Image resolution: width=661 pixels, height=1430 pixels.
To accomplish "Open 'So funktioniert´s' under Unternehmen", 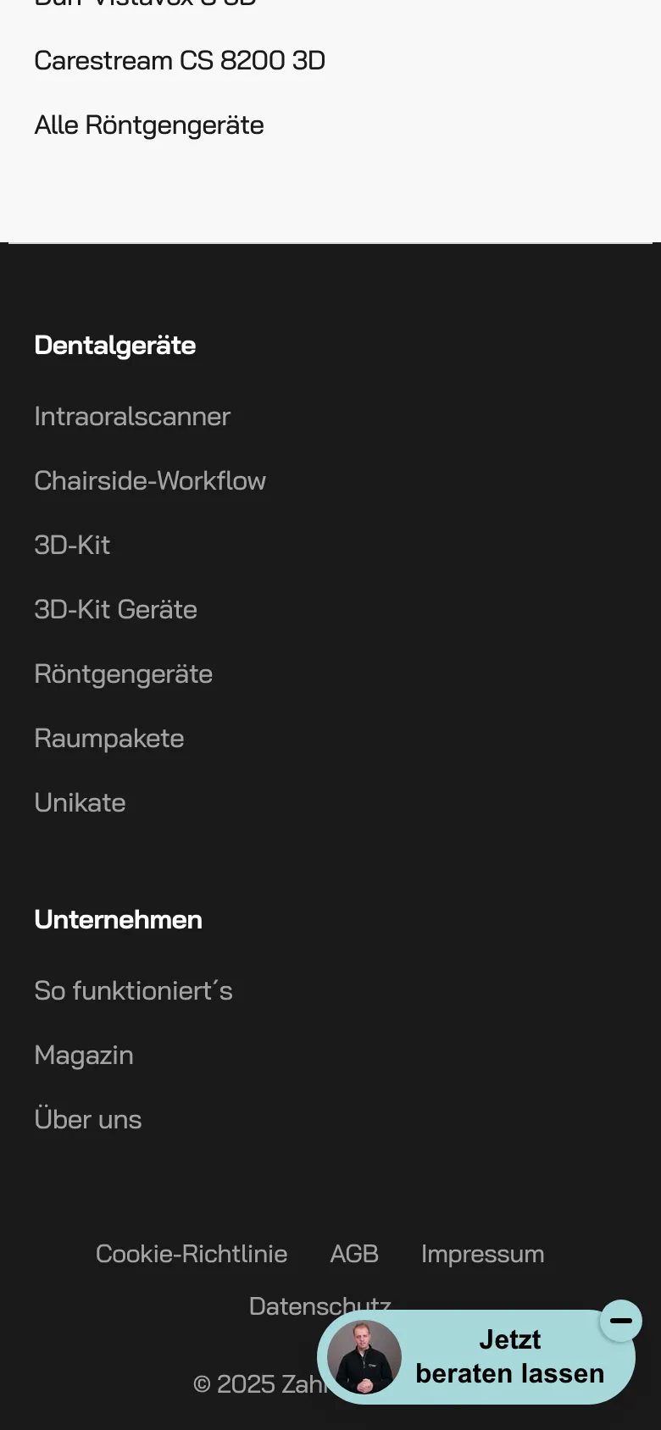I will click(x=134, y=990).
